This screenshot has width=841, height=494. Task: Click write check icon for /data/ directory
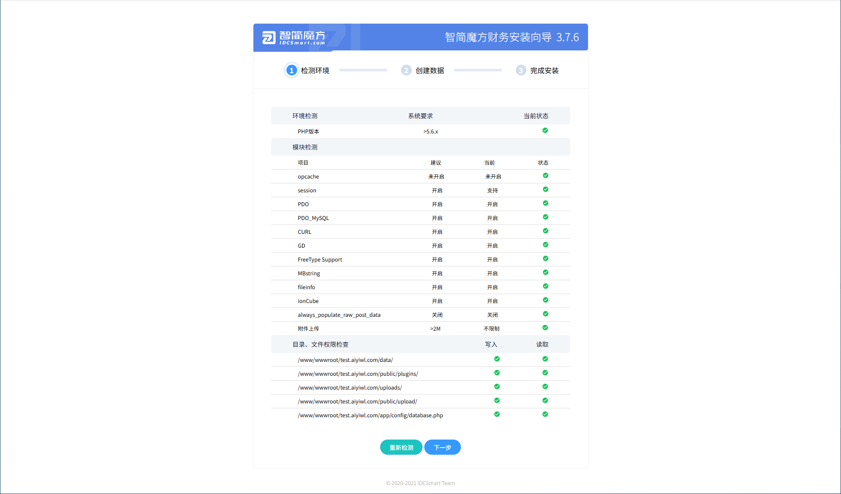point(497,359)
